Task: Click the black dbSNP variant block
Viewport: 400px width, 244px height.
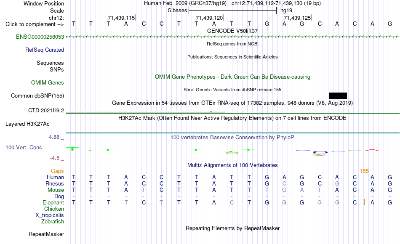Action: pyautogui.click(x=338, y=95)
